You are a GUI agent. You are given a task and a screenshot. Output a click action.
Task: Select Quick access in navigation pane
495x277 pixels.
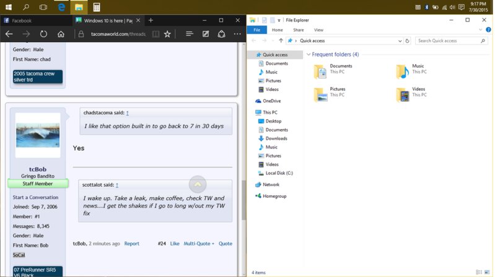tap(275, 54)
